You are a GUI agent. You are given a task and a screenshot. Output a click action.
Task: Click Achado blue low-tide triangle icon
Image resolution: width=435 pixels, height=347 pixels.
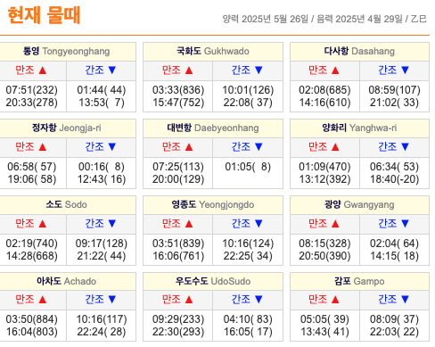[x=112, y=300]
